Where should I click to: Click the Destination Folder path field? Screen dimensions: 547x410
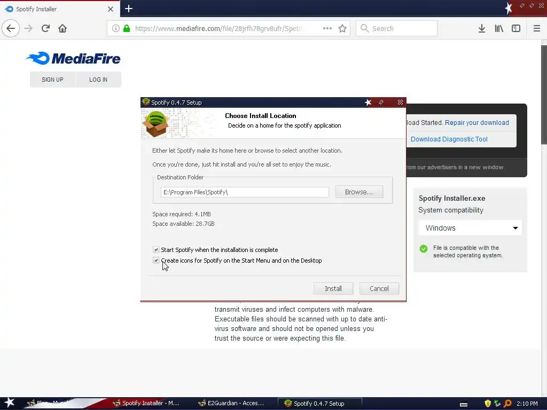245,192
